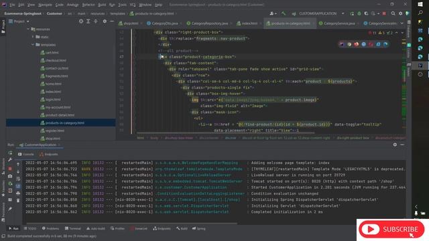The image size is (429, 241).
Task: Close the CustomerApplication run tab
Action: [x=59, y=145]
